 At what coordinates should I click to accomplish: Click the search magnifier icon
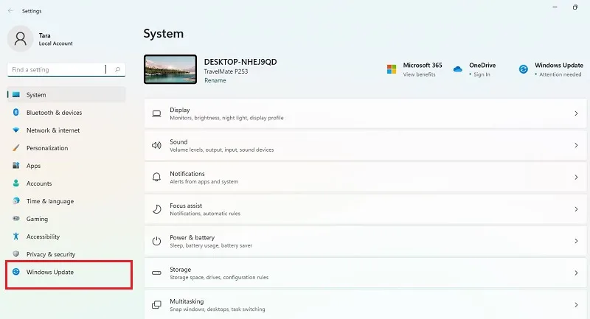click(117, 69)
